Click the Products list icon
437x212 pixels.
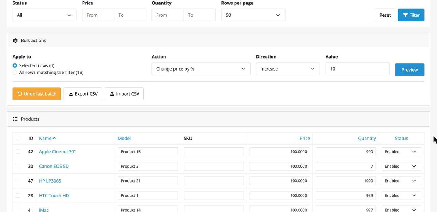click(x=15, y=119)
